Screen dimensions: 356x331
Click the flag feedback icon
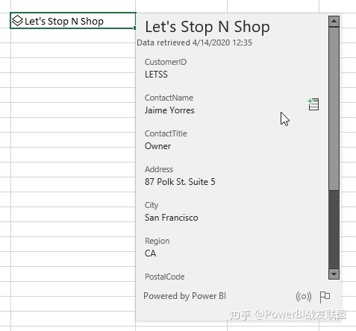point(325,297)
